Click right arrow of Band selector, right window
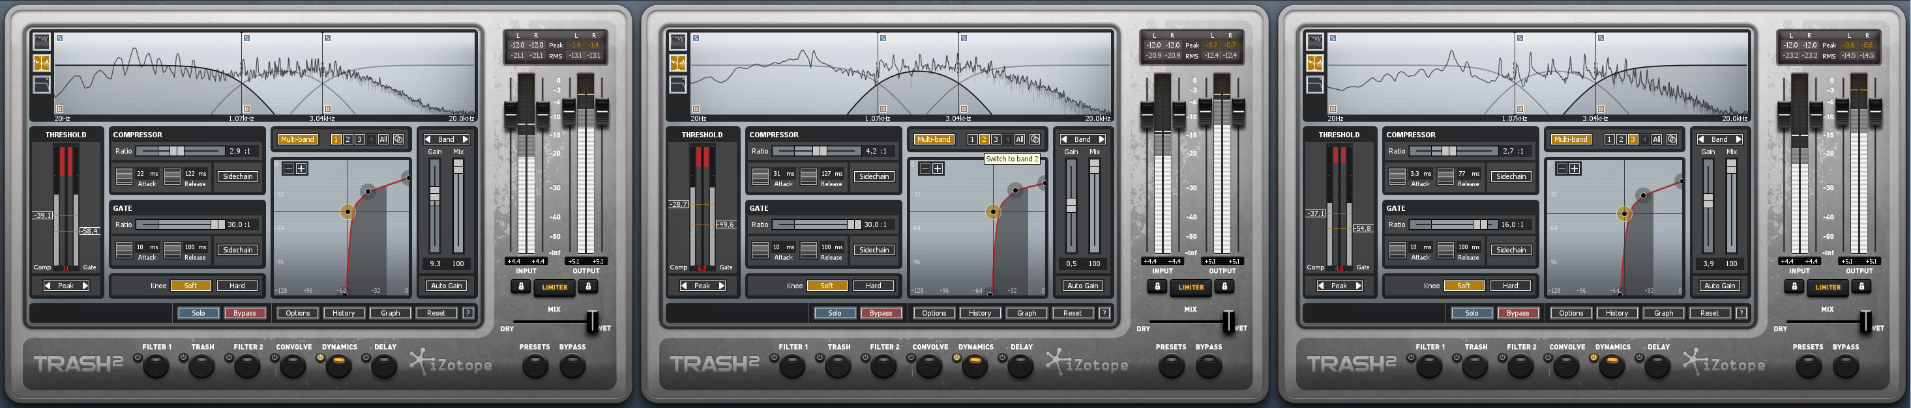 pyautogui.click(x=1739, y=139)
